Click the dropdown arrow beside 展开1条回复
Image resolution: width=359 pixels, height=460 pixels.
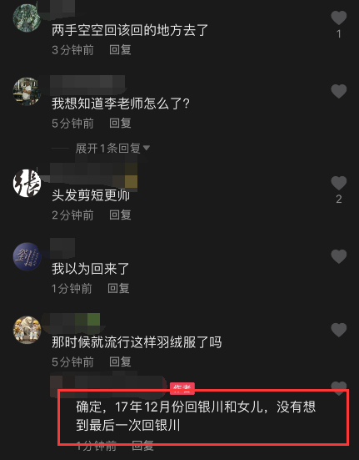(x=147, y=148)
